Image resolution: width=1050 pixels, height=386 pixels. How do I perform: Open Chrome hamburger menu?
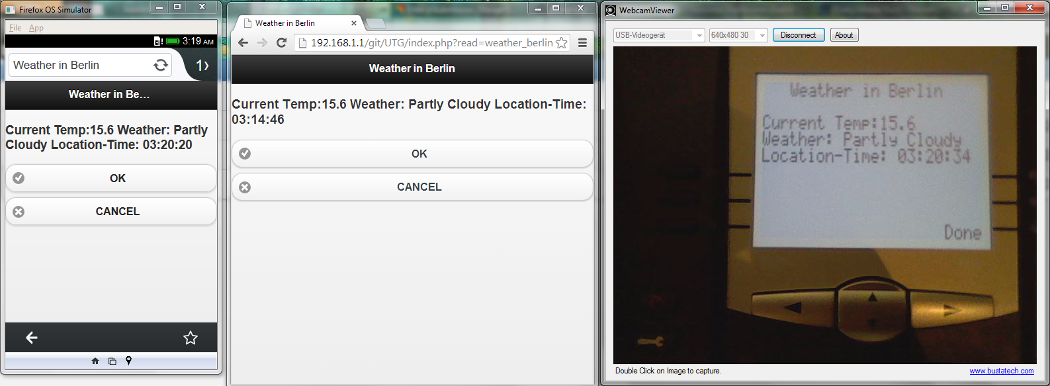[x=582, y=42]
